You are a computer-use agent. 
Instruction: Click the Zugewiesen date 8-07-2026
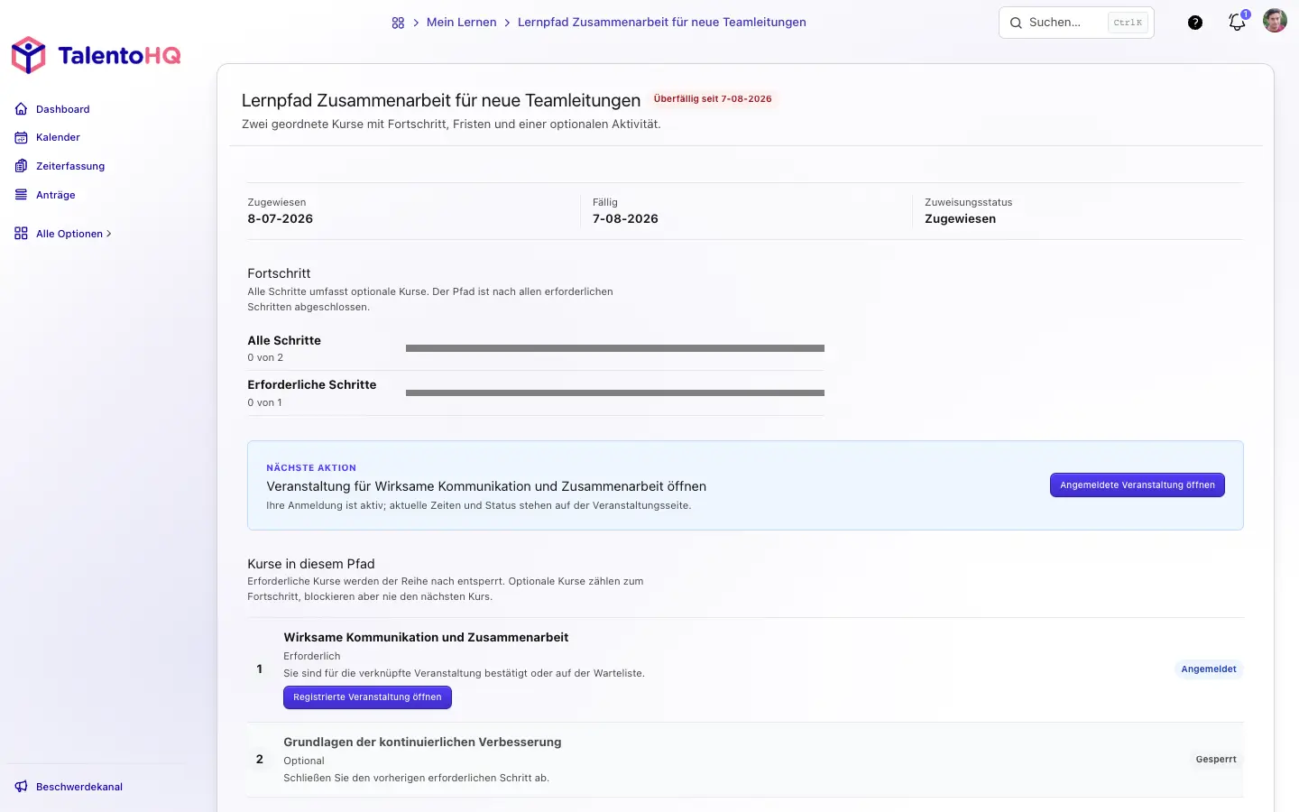281,219
